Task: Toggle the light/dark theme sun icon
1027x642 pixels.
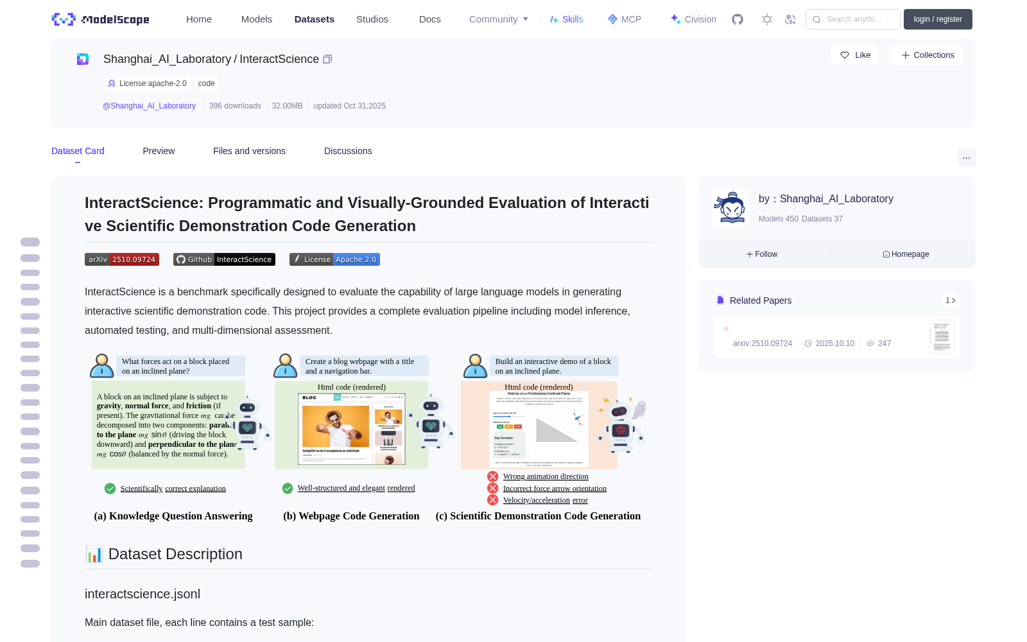Action: [x=767, y=19]
